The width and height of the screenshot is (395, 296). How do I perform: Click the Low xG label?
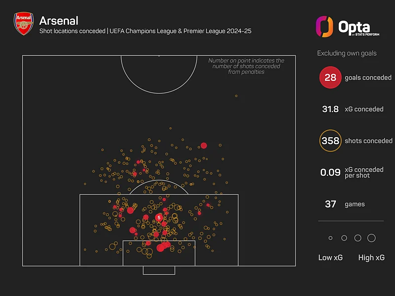click(x=330, y=258)
